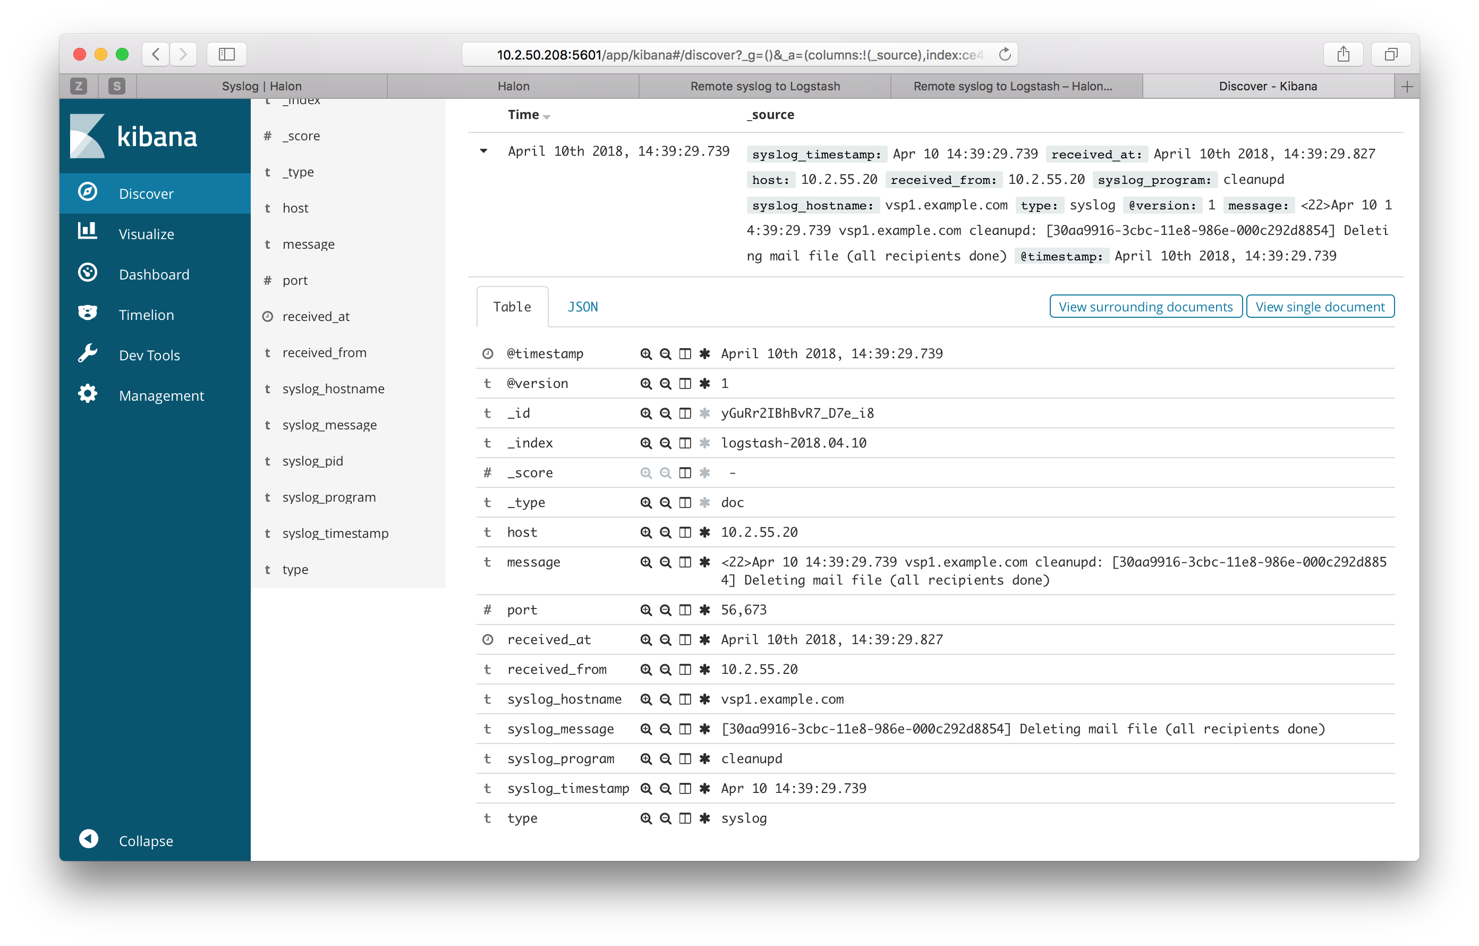Viewport: 1479px width, 946px height.
Task: Click the filter-for-value magnifier on host row
Action: (x=645, y=533)
